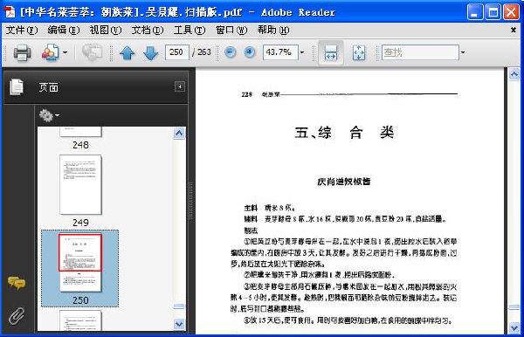
Task: Open the 文档(D) menu
Action: [148, 31]
